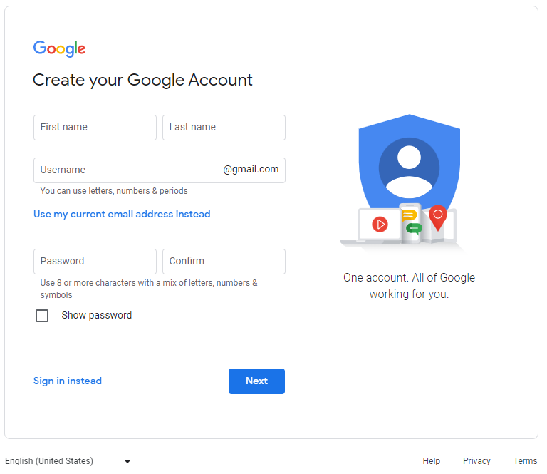Click the green chat bubble icon

[414, 228]
